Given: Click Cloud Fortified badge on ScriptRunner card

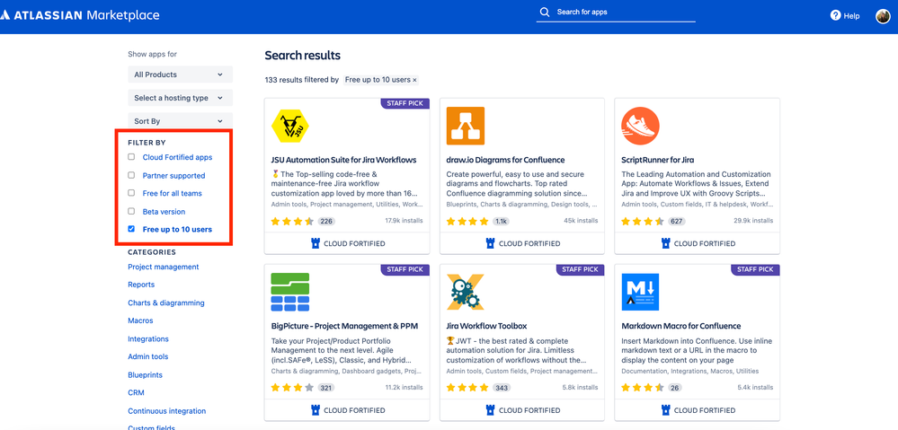Looking at the screenshot, I should 698,243.
